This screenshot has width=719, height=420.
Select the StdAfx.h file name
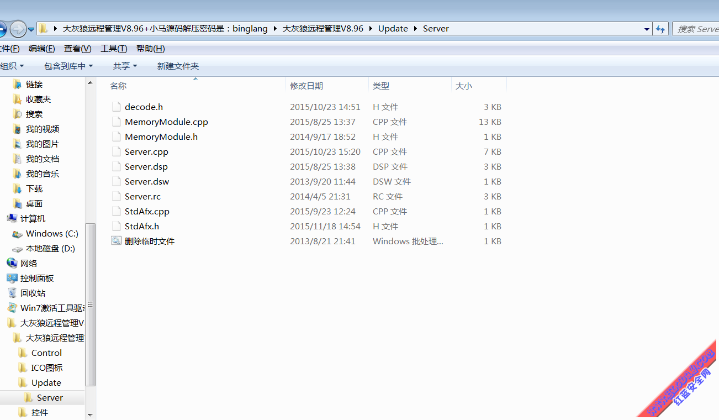pyautogui.click(x=142, y=226)
